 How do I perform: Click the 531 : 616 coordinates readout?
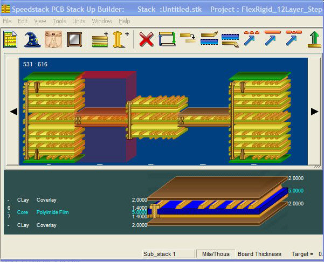click(x=35, y=64)
